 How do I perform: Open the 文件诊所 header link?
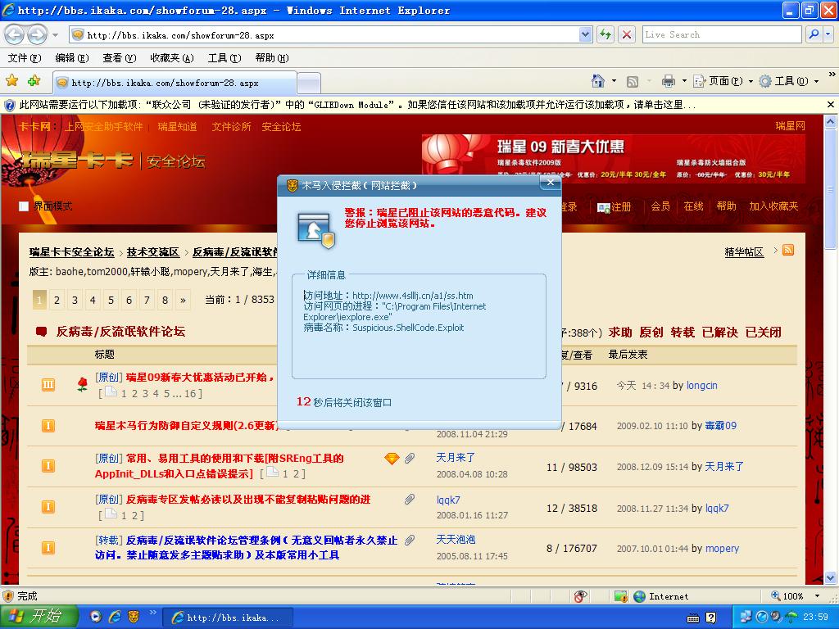click(x=231, y=126)
